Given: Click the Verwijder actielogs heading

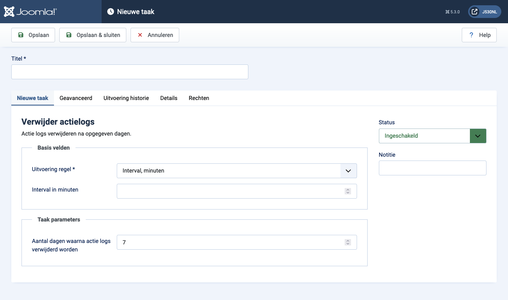Looking at the screenshot, I should click(58, 122).
